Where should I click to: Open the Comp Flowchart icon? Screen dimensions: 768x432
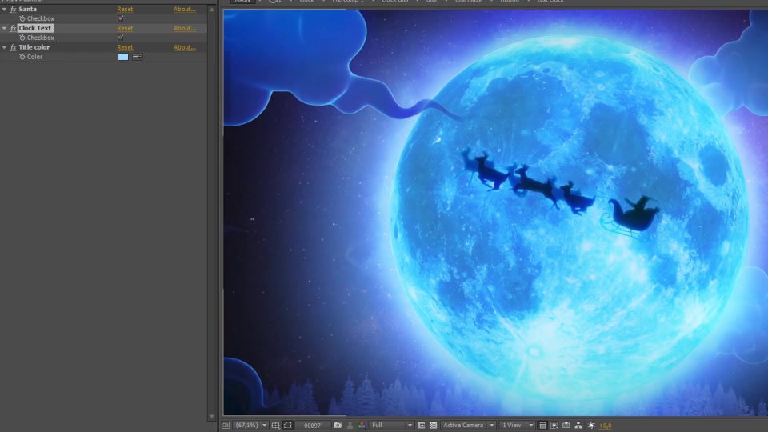578,425
